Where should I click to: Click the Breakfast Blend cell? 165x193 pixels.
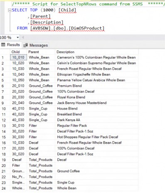[x=97, y=114]
